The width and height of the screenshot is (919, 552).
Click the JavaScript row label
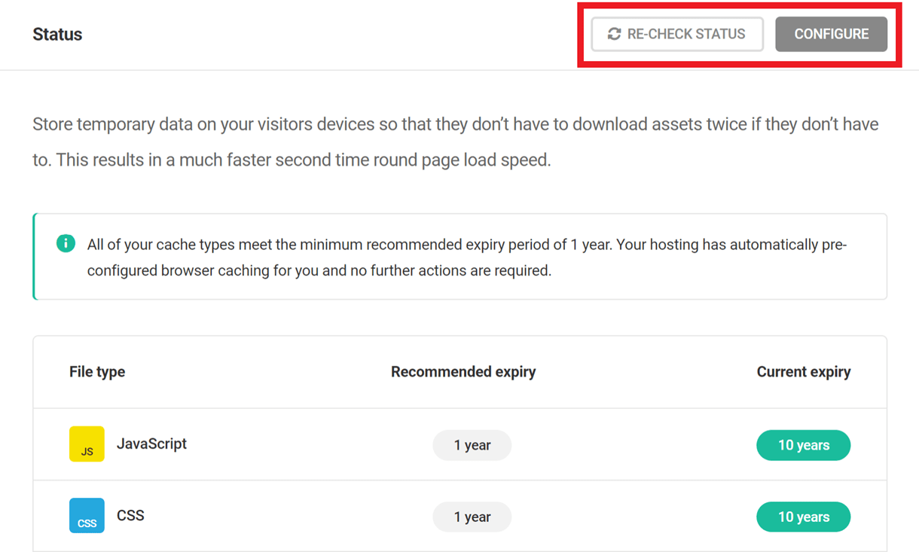pyautogui.click(x=151, y=444)
